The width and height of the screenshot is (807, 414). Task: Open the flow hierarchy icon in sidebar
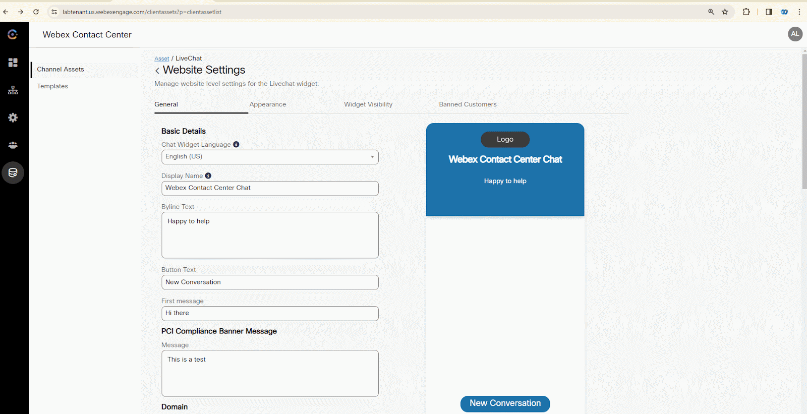13,90
